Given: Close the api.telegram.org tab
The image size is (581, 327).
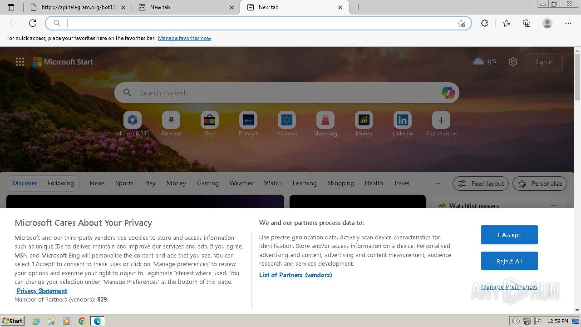Looking at the screenshot, I should (x=123, y=7).
